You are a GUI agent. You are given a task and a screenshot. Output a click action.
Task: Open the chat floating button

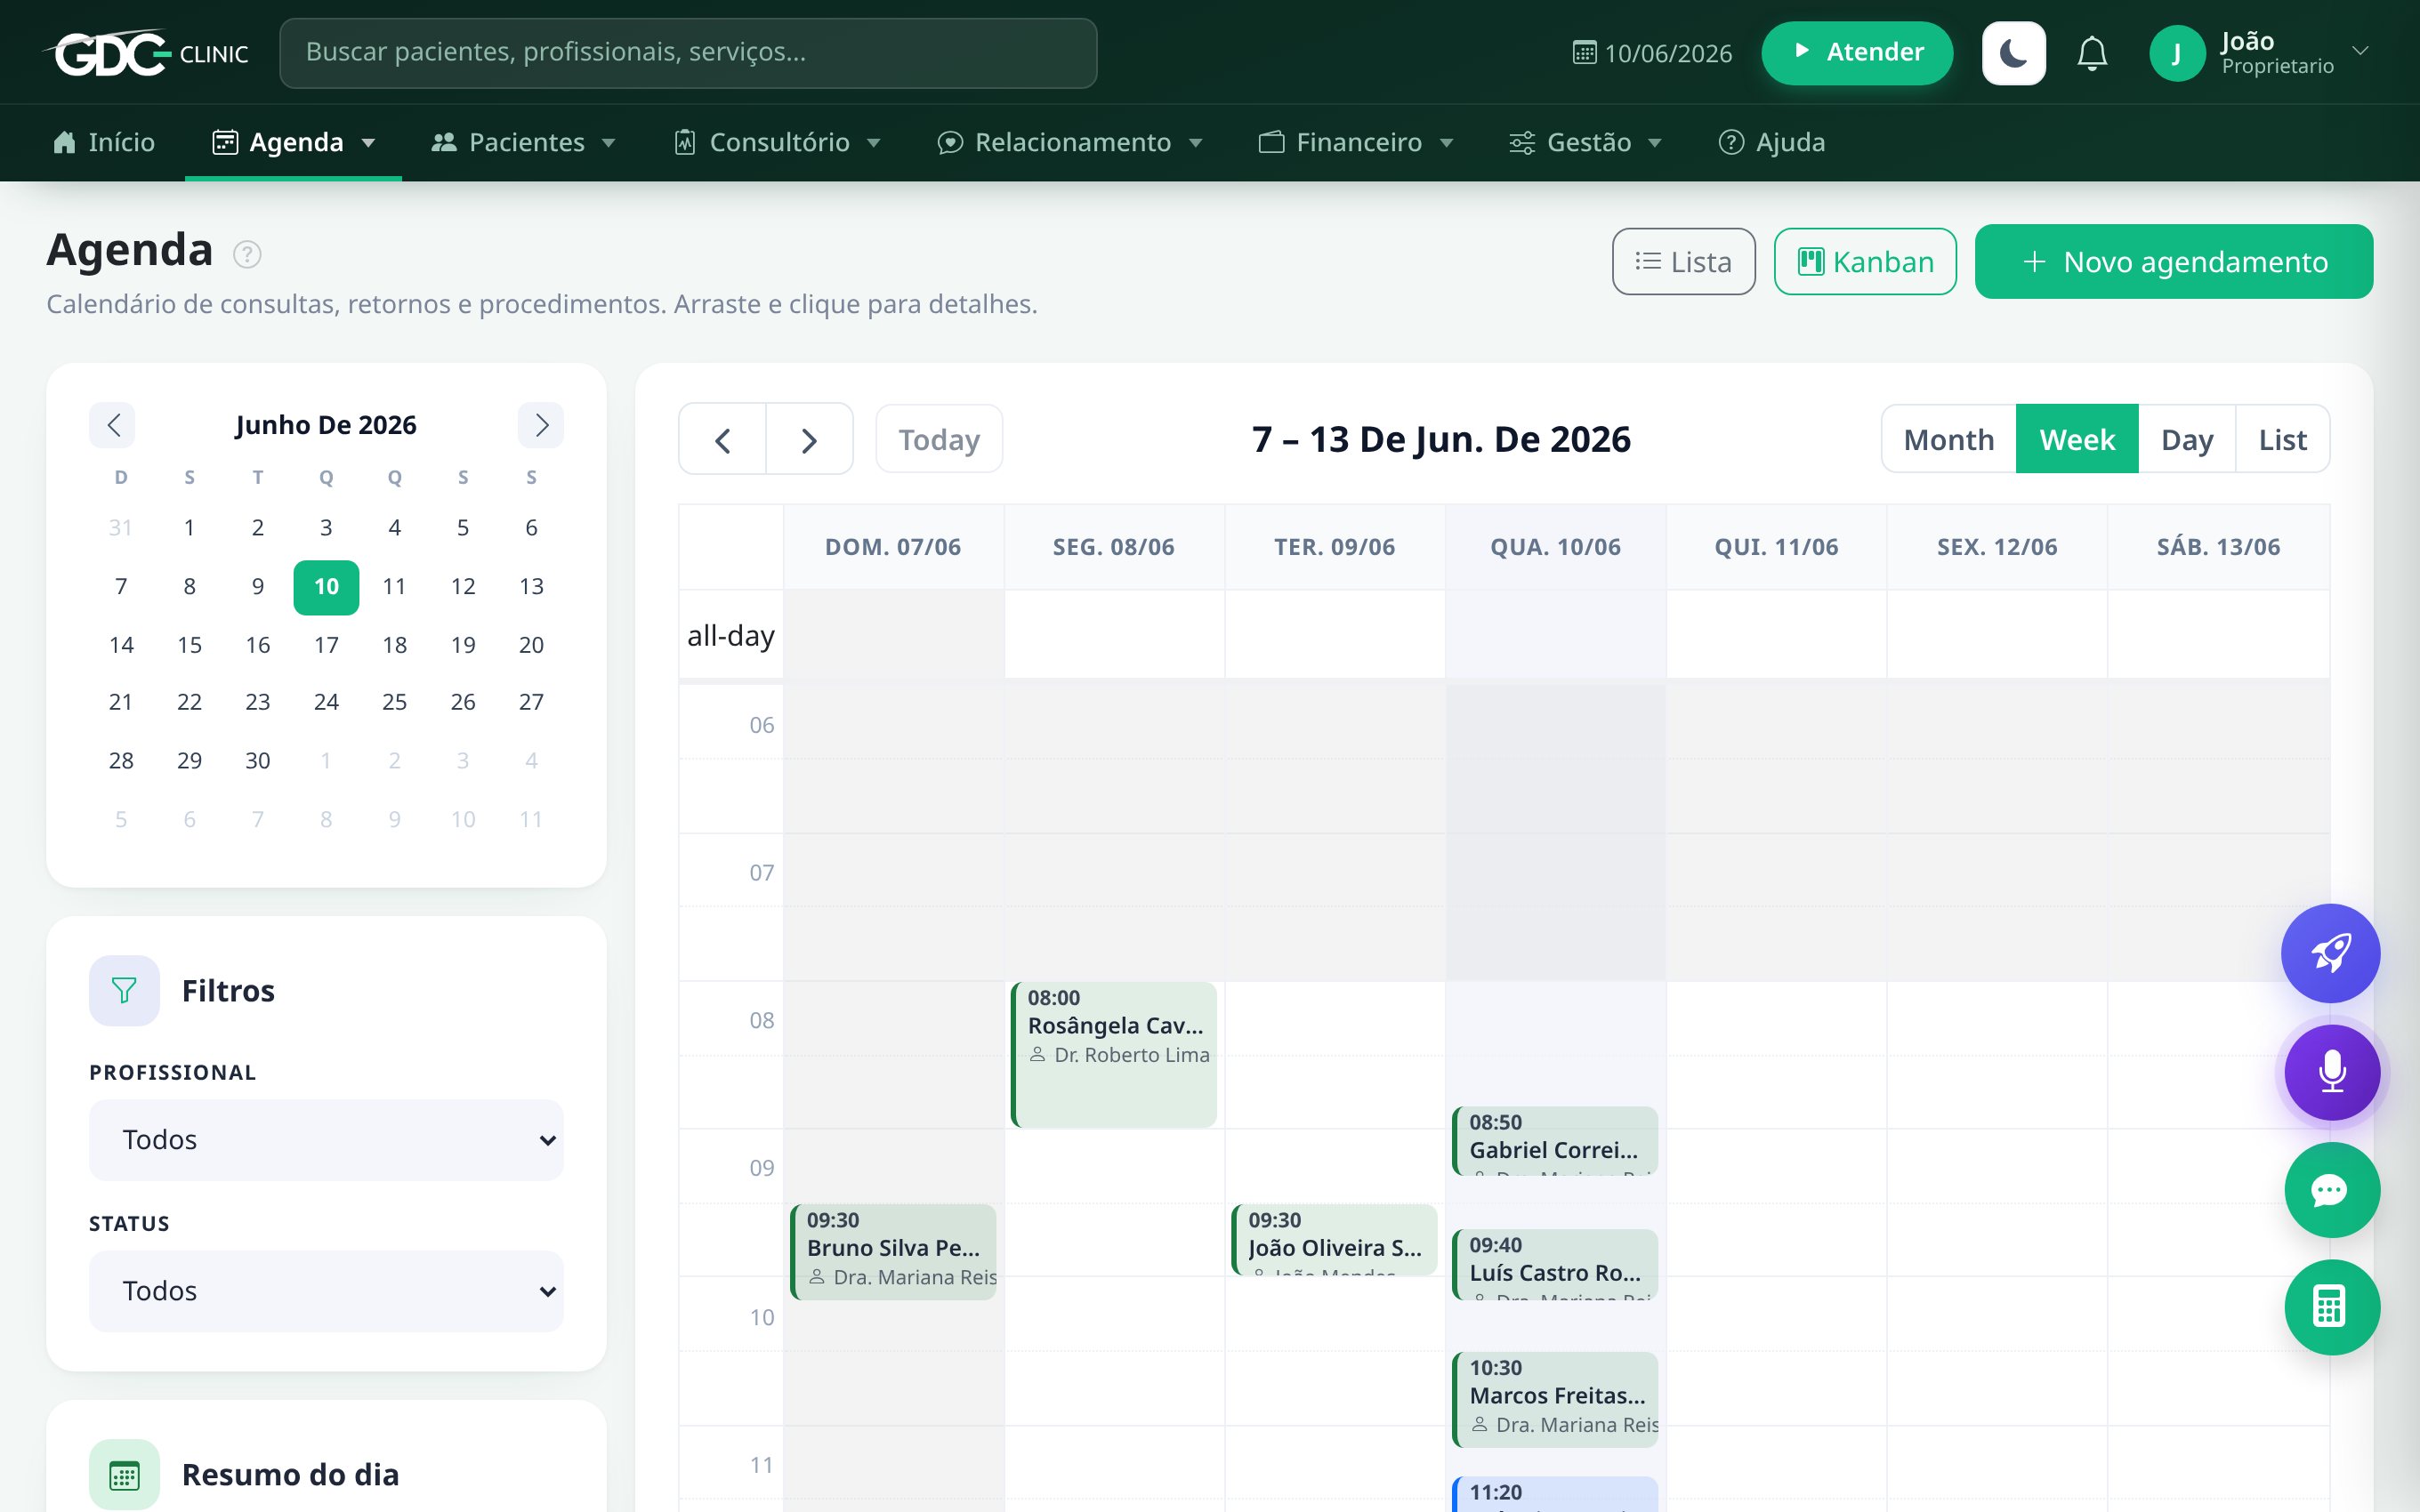[2332, 1190]
